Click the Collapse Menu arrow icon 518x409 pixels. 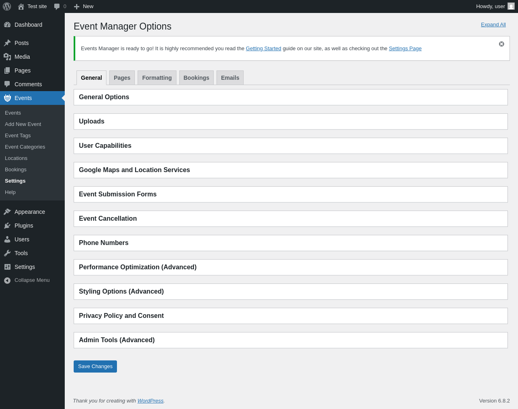pos(7,280)
